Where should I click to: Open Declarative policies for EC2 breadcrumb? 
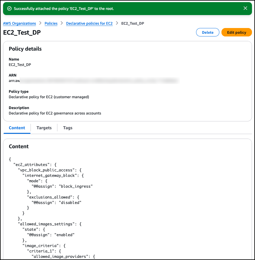pyautogui.click(x=89, y=23)
